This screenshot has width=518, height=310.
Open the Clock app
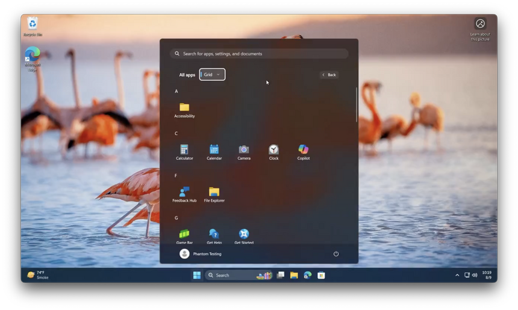(273, 152)
